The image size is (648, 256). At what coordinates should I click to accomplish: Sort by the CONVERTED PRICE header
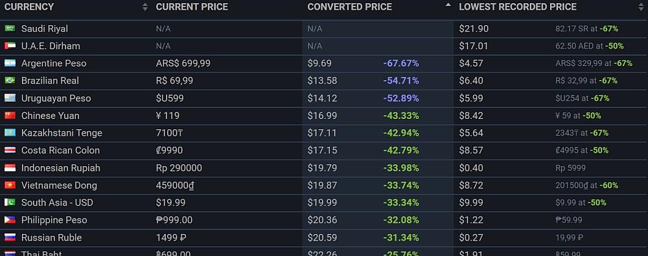350,7
